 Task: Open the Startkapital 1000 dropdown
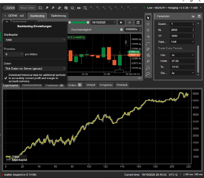pyautogui.click(x=35, y=40)
